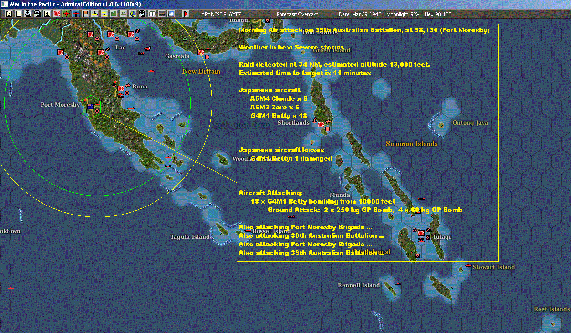Image resolution: width=571 pixels, height=333 pixels.
Task: Click the anchor port icon at Tulagi
Action: (415, 229)
